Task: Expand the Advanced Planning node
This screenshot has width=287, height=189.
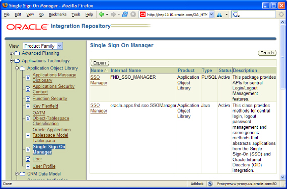Action: coord(12,53)
